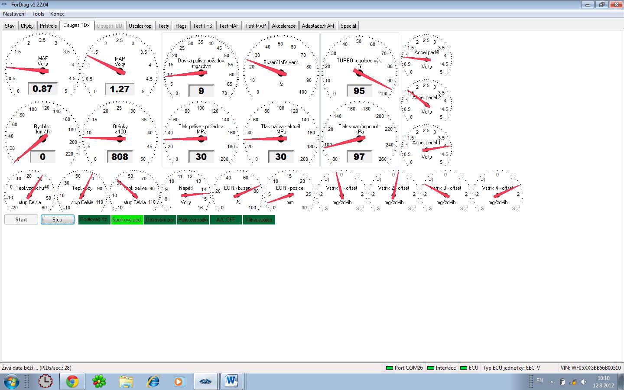Open the Ford ForDiag taskbar icon

205,382
